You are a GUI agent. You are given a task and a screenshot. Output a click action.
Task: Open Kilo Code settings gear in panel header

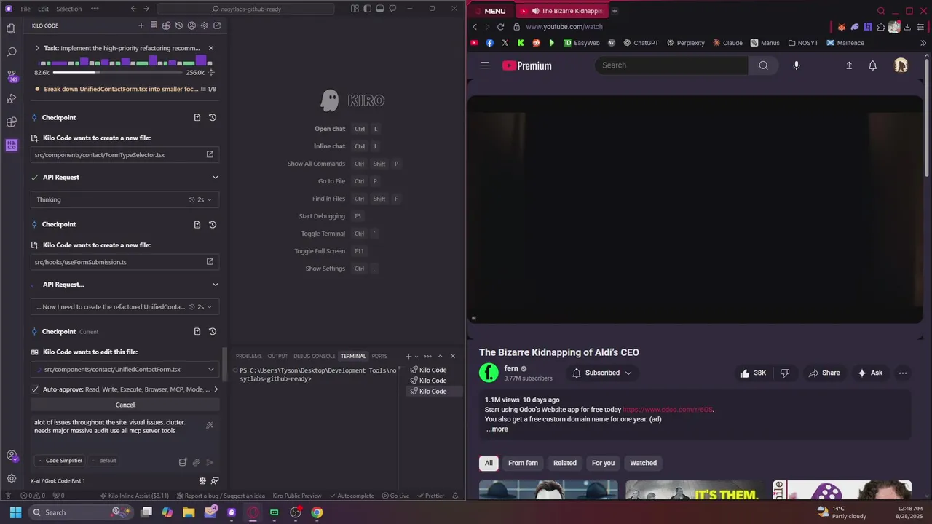(204, 25)
